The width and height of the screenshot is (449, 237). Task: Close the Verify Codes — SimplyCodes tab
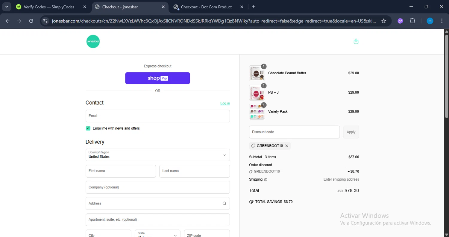pos(85,7)
